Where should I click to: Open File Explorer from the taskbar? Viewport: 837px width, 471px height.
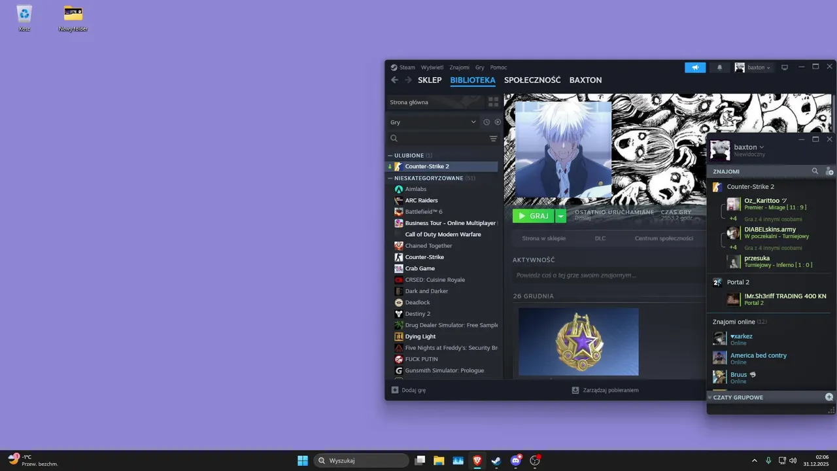point(439,461)
